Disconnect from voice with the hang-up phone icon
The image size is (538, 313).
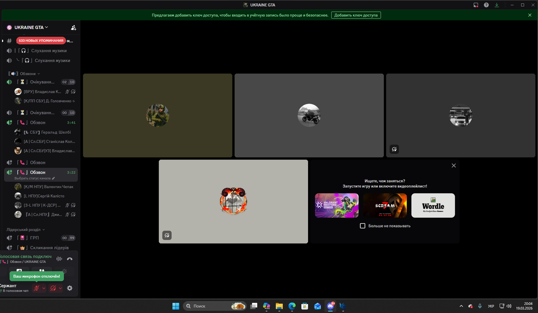[70, 259]
